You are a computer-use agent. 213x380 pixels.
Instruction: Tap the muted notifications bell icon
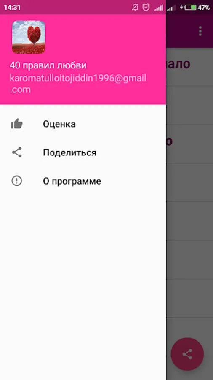pos(135,8)
